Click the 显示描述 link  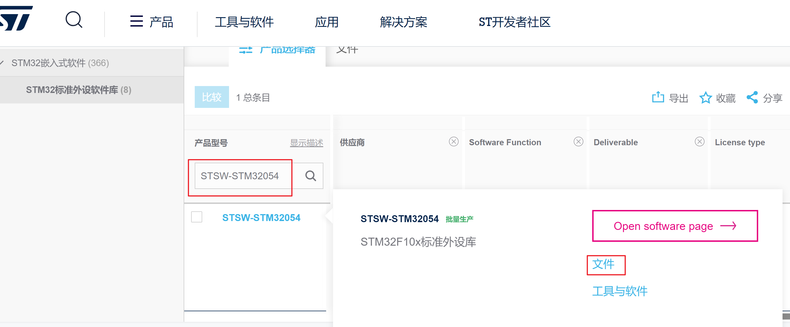[x=306, y=143]
